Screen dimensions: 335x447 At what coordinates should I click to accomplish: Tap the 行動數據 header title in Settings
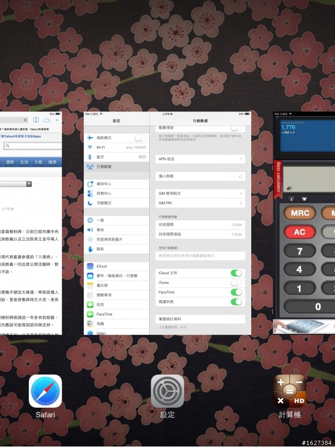point(200,121)
